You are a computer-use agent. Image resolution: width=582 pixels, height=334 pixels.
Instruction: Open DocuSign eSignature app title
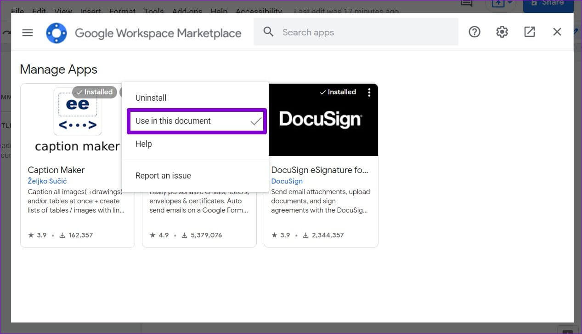point(320,170)
